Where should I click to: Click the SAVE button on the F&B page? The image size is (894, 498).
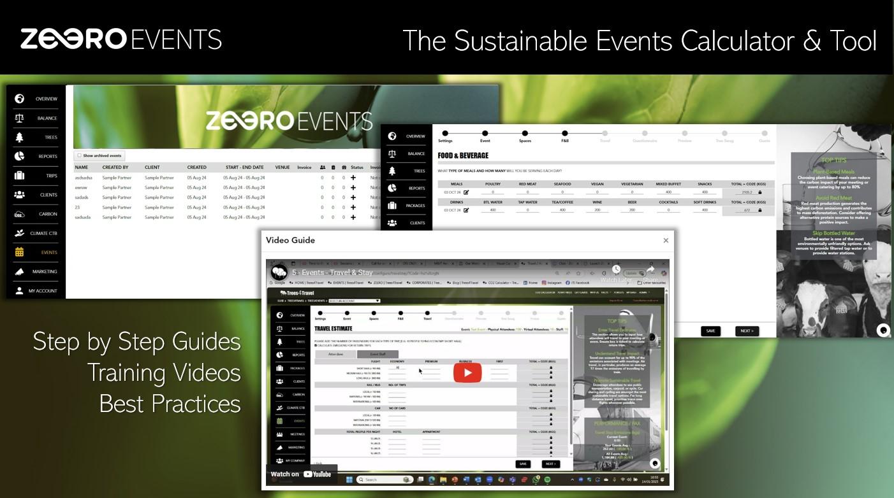pyautogui.click(x=710, y=331)
